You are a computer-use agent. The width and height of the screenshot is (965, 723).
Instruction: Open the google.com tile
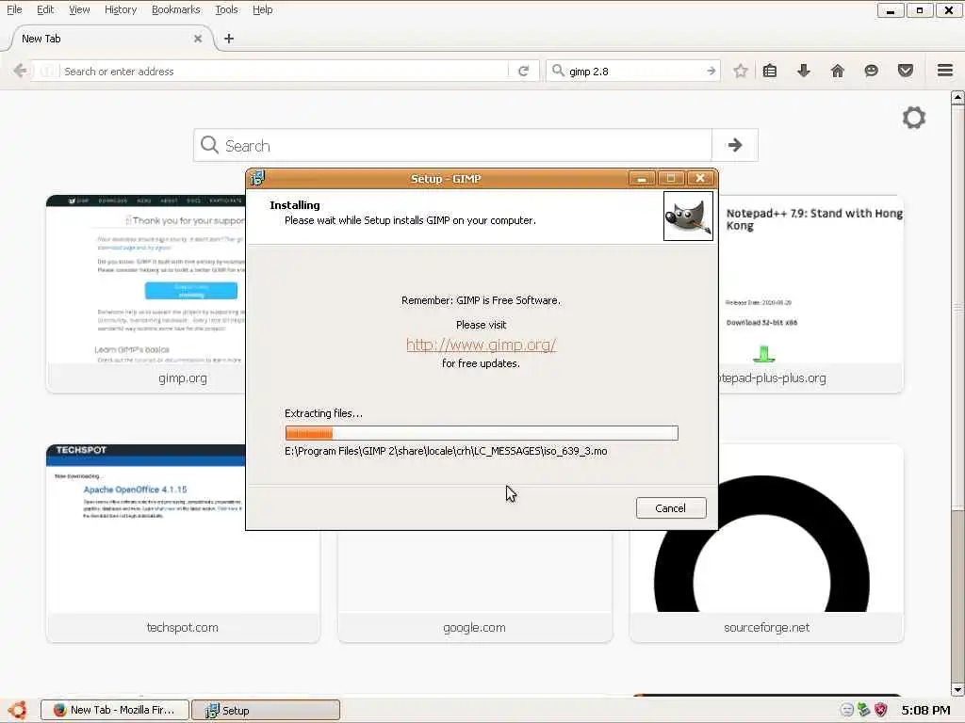point(475,586)
